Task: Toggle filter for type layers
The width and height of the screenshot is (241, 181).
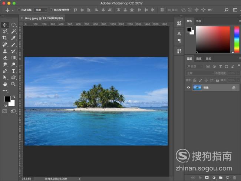Action: 220,66
